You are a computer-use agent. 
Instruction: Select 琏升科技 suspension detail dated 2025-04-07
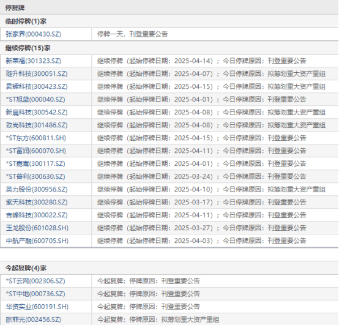211,73
